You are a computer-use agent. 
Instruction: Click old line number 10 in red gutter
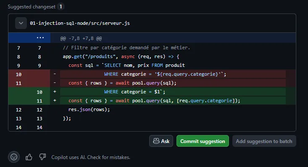pos(18,74)
